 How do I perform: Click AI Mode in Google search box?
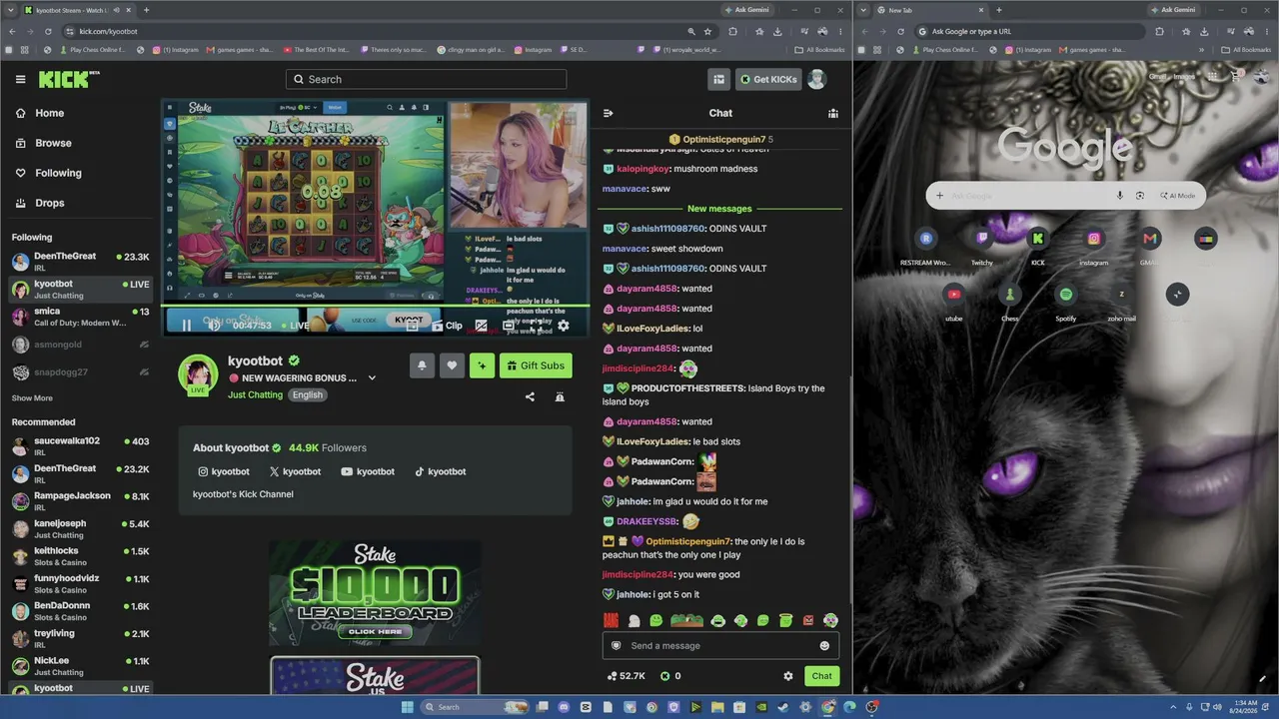click(1178, 196)
